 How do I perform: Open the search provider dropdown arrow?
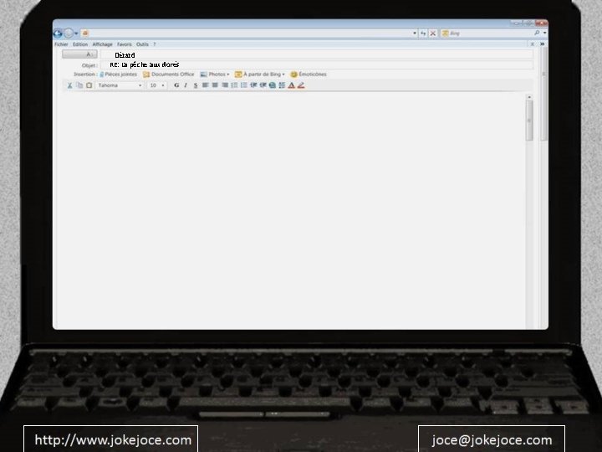544,33
